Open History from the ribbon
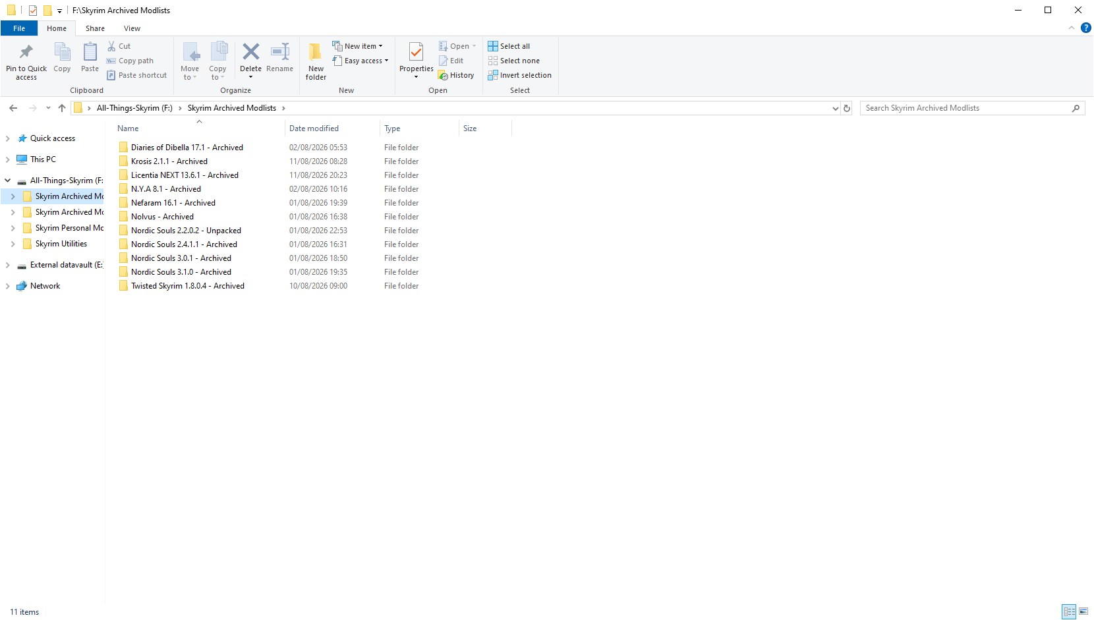The width and height of the screenshot is (1094, 620). click(x=456, y=75)
